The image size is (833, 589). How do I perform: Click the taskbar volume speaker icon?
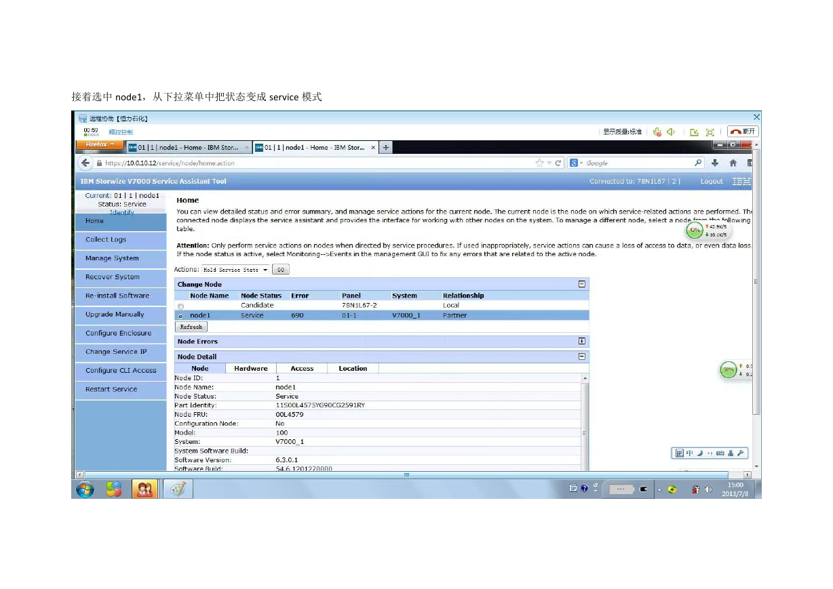(708, 489)
